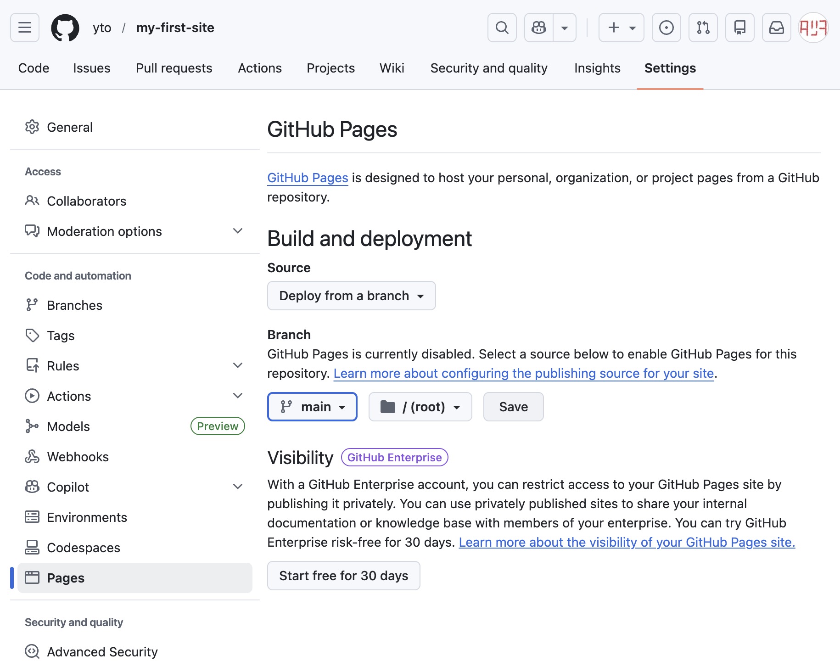Open the search magnifier button

coord(502,28)
